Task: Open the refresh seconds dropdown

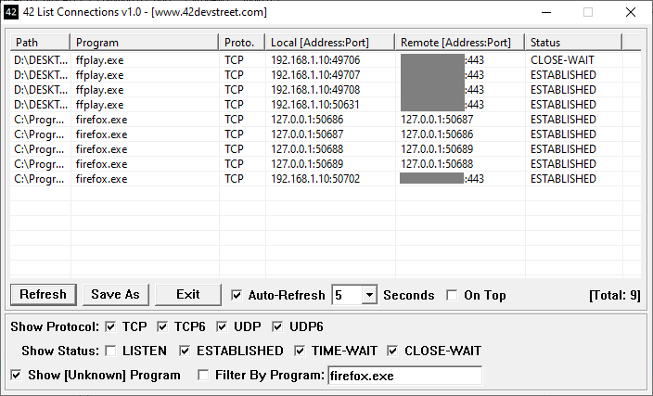Action: (369, 295)
